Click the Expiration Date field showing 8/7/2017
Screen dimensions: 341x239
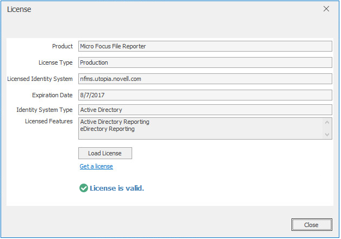(x=205, y=95)
